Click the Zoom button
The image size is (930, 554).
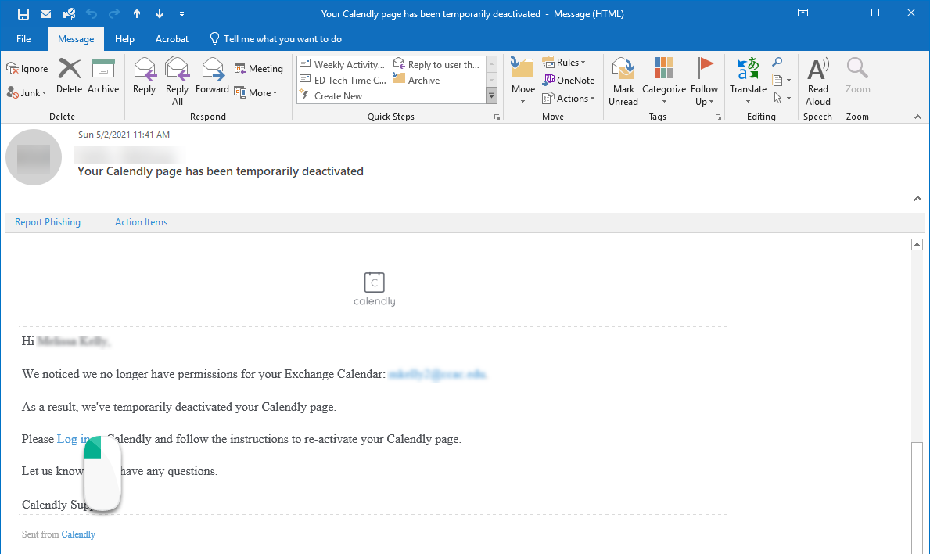point(857,76)
